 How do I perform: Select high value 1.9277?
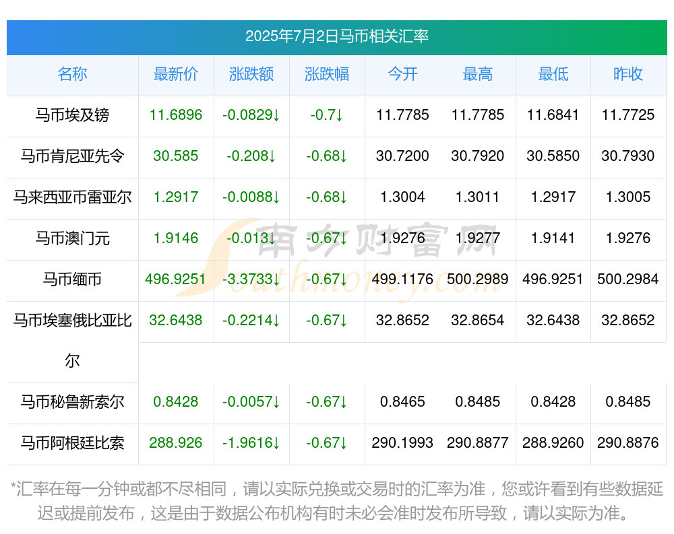point(478,238)
